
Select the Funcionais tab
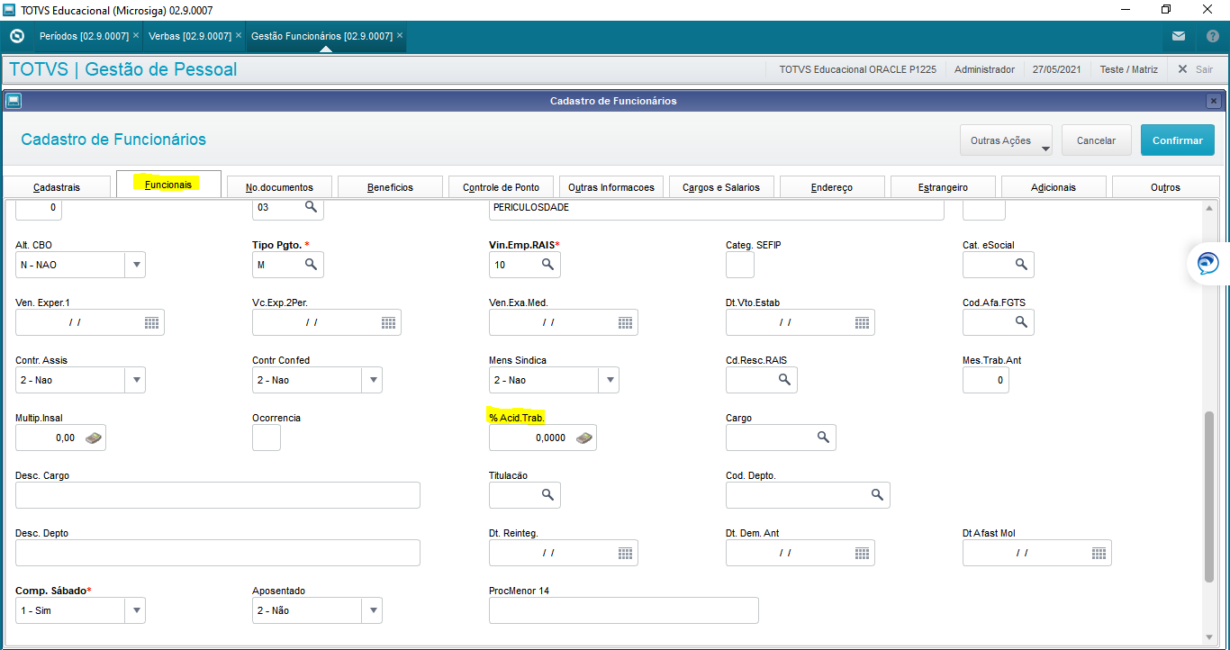click(x=168, y=184)
